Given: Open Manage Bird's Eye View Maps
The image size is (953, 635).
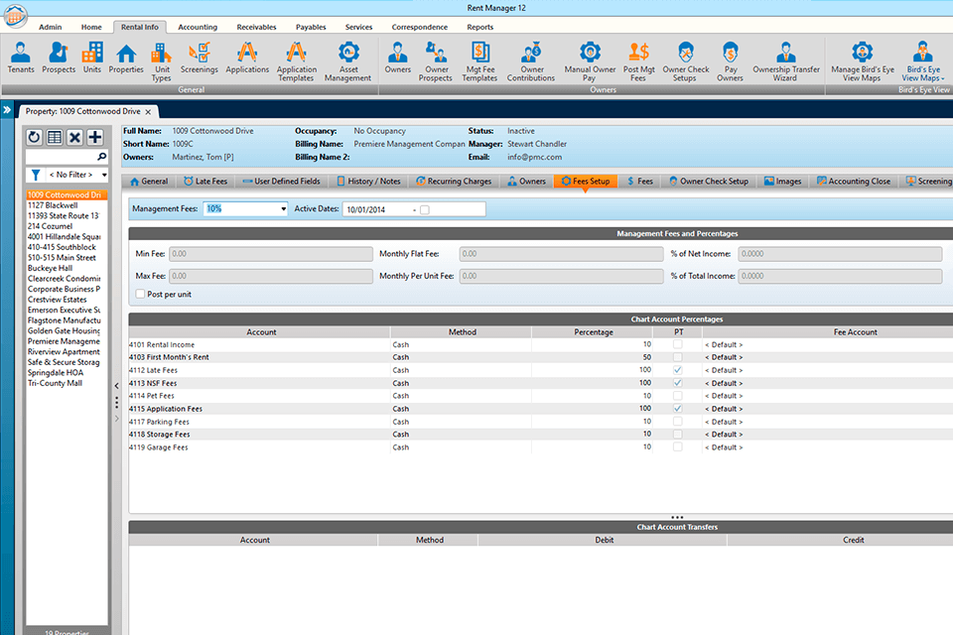Looking at the screenshot, I should coord(862,62).
